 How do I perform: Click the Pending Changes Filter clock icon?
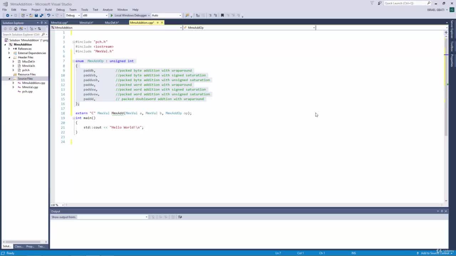coord(32,29)
